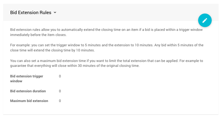Click the blue pencil edit button

tap(205, 20)
